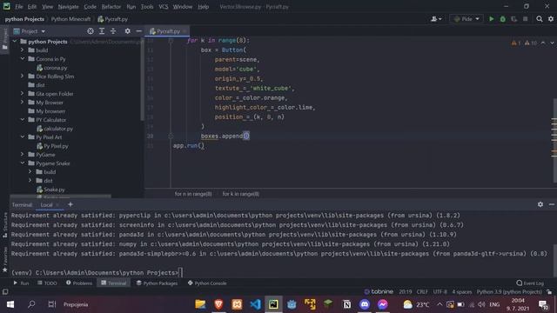
Task: Open terminal settings gear icon
Action: tap(540, 204)
